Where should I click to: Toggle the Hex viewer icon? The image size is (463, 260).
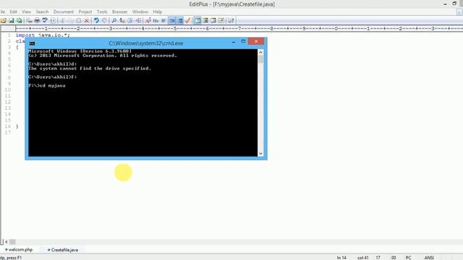tap(156, 20)
